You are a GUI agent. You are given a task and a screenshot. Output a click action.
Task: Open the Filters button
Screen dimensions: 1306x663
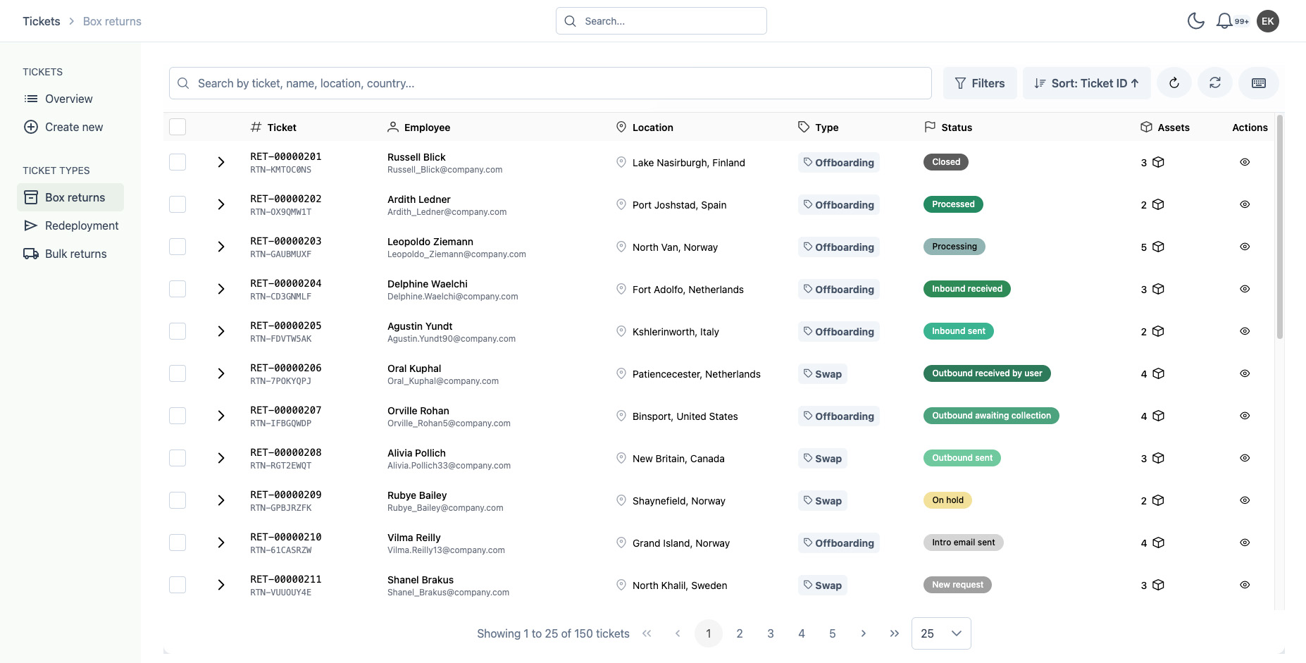click(x=979, y=83)
